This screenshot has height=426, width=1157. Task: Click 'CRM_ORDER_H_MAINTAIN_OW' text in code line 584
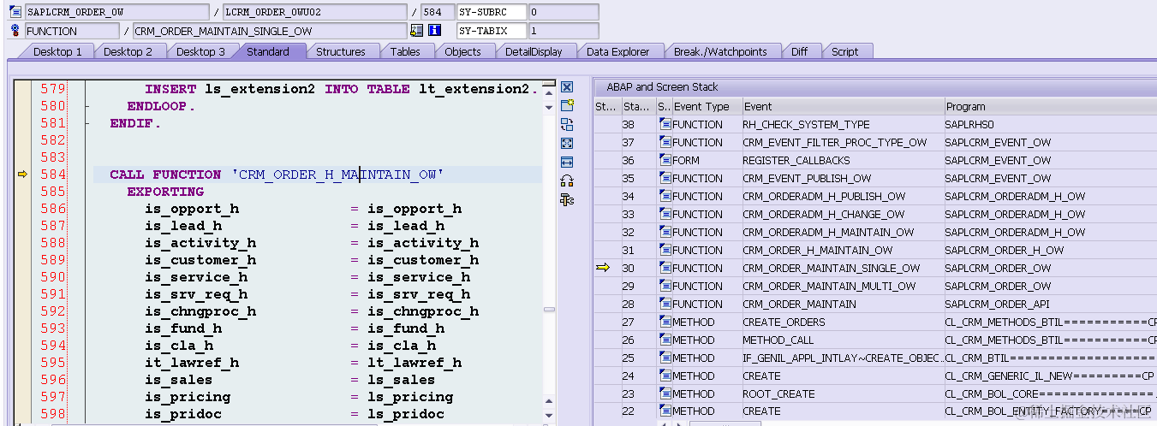tap(337, 175)
